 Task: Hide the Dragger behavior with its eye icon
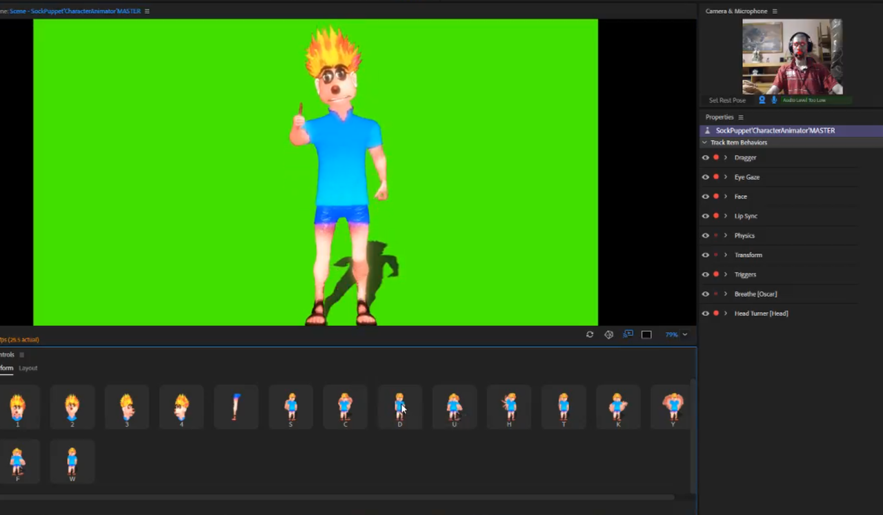click(x=705, y=158)
